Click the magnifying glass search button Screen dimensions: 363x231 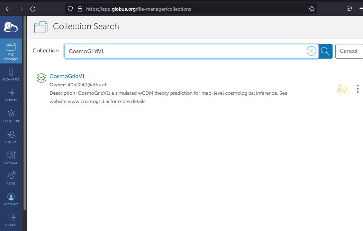(325, 51)
